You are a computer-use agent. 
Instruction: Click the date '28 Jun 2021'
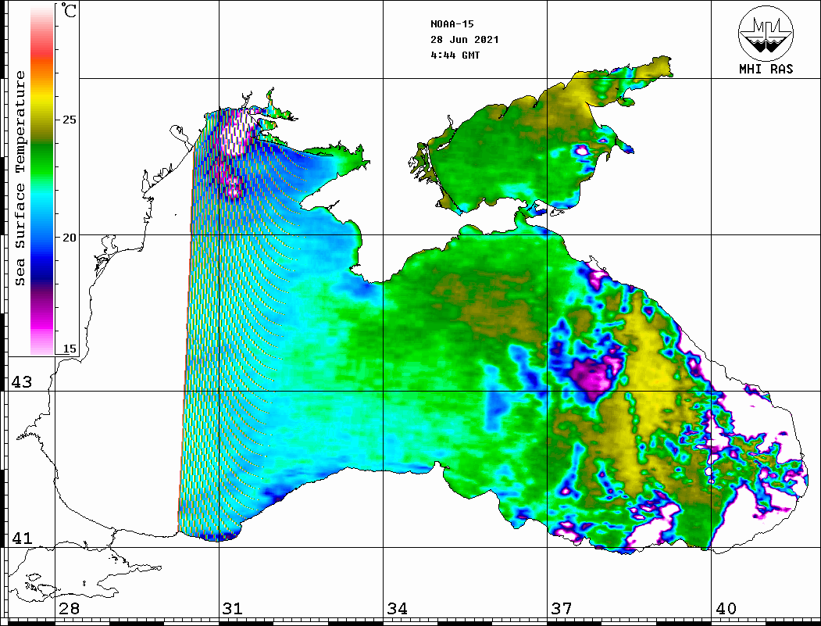[x=465, y=40]
